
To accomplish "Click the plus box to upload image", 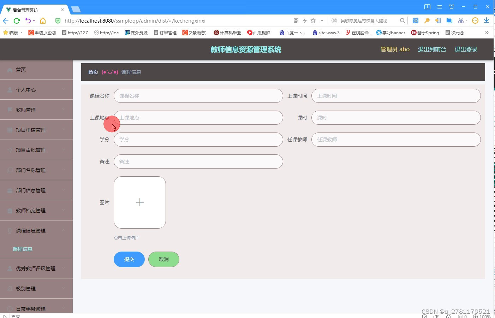I will tap(140, 202).
